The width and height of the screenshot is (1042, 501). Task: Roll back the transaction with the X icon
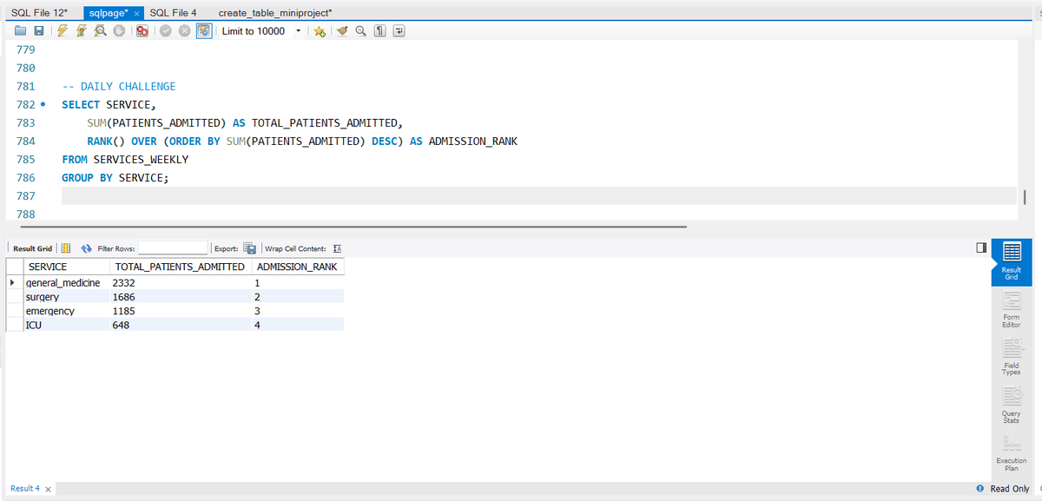(184, 31)
